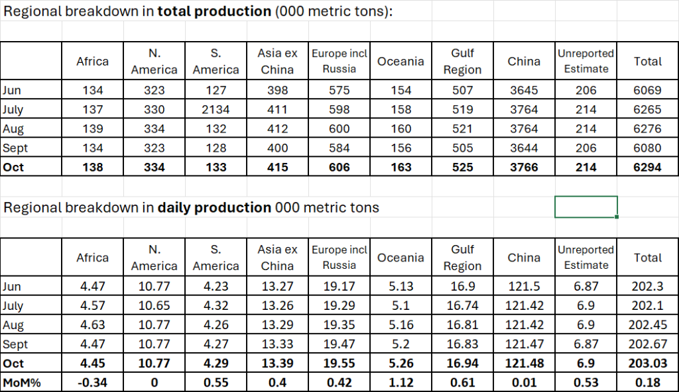Viewport: 679px width, 392px height.
Task: Select the Gulf Region Sept value 505
Action: tap(462, 148)
